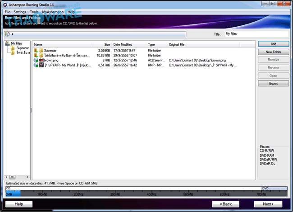Click the CD label on capacity bar

pos(8,188)
